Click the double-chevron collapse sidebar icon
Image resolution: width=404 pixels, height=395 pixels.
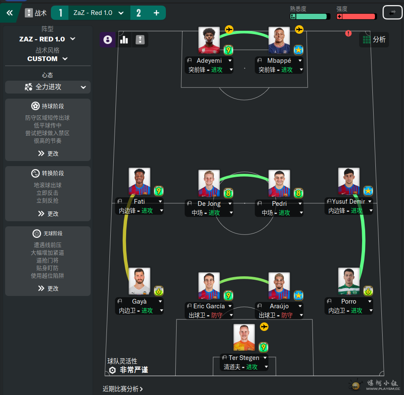click(10, 13)
